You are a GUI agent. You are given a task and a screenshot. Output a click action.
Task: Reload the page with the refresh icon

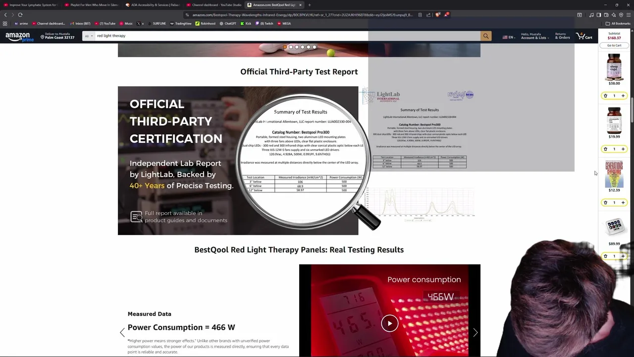tap(20, 15)
